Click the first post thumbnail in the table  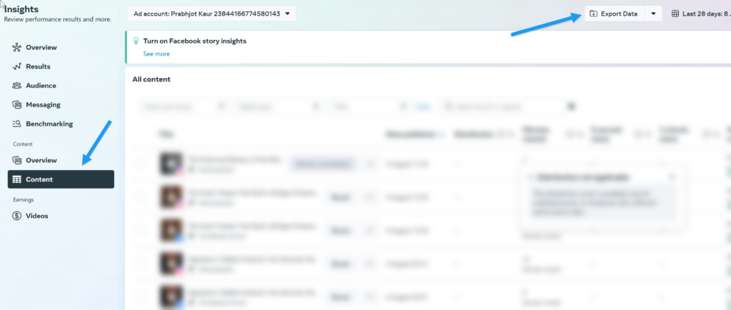pyautogui.click(x=171, y=163)
